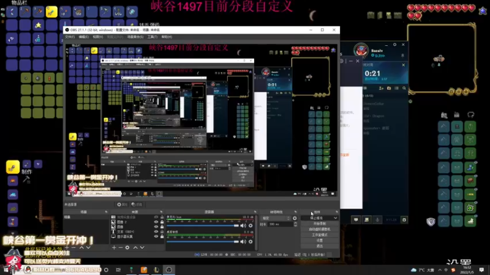490x275 pixels.
Task: Open the 场景集合(S) menu in OBS
Action: point(135,37)
